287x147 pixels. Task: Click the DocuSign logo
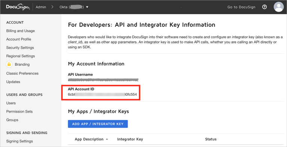[x=18, y=7]
